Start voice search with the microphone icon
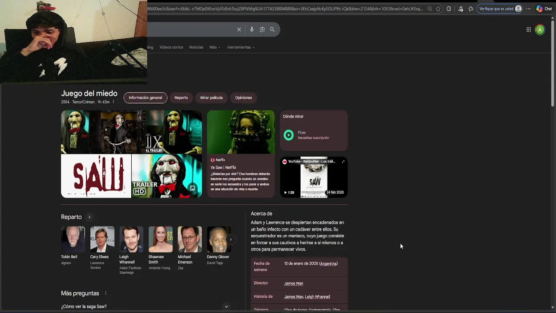The width and height of the screenshot is (556, 313). [252, 30]
